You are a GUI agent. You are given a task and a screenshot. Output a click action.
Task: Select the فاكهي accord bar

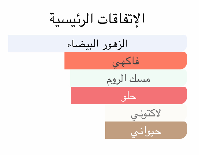click(x=126, y=61)
